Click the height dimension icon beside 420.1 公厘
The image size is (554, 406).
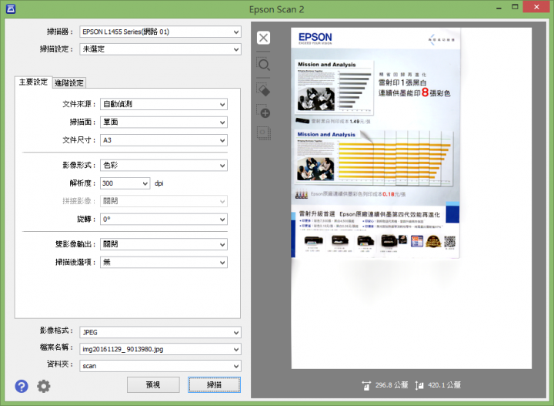tap(419, 385)
